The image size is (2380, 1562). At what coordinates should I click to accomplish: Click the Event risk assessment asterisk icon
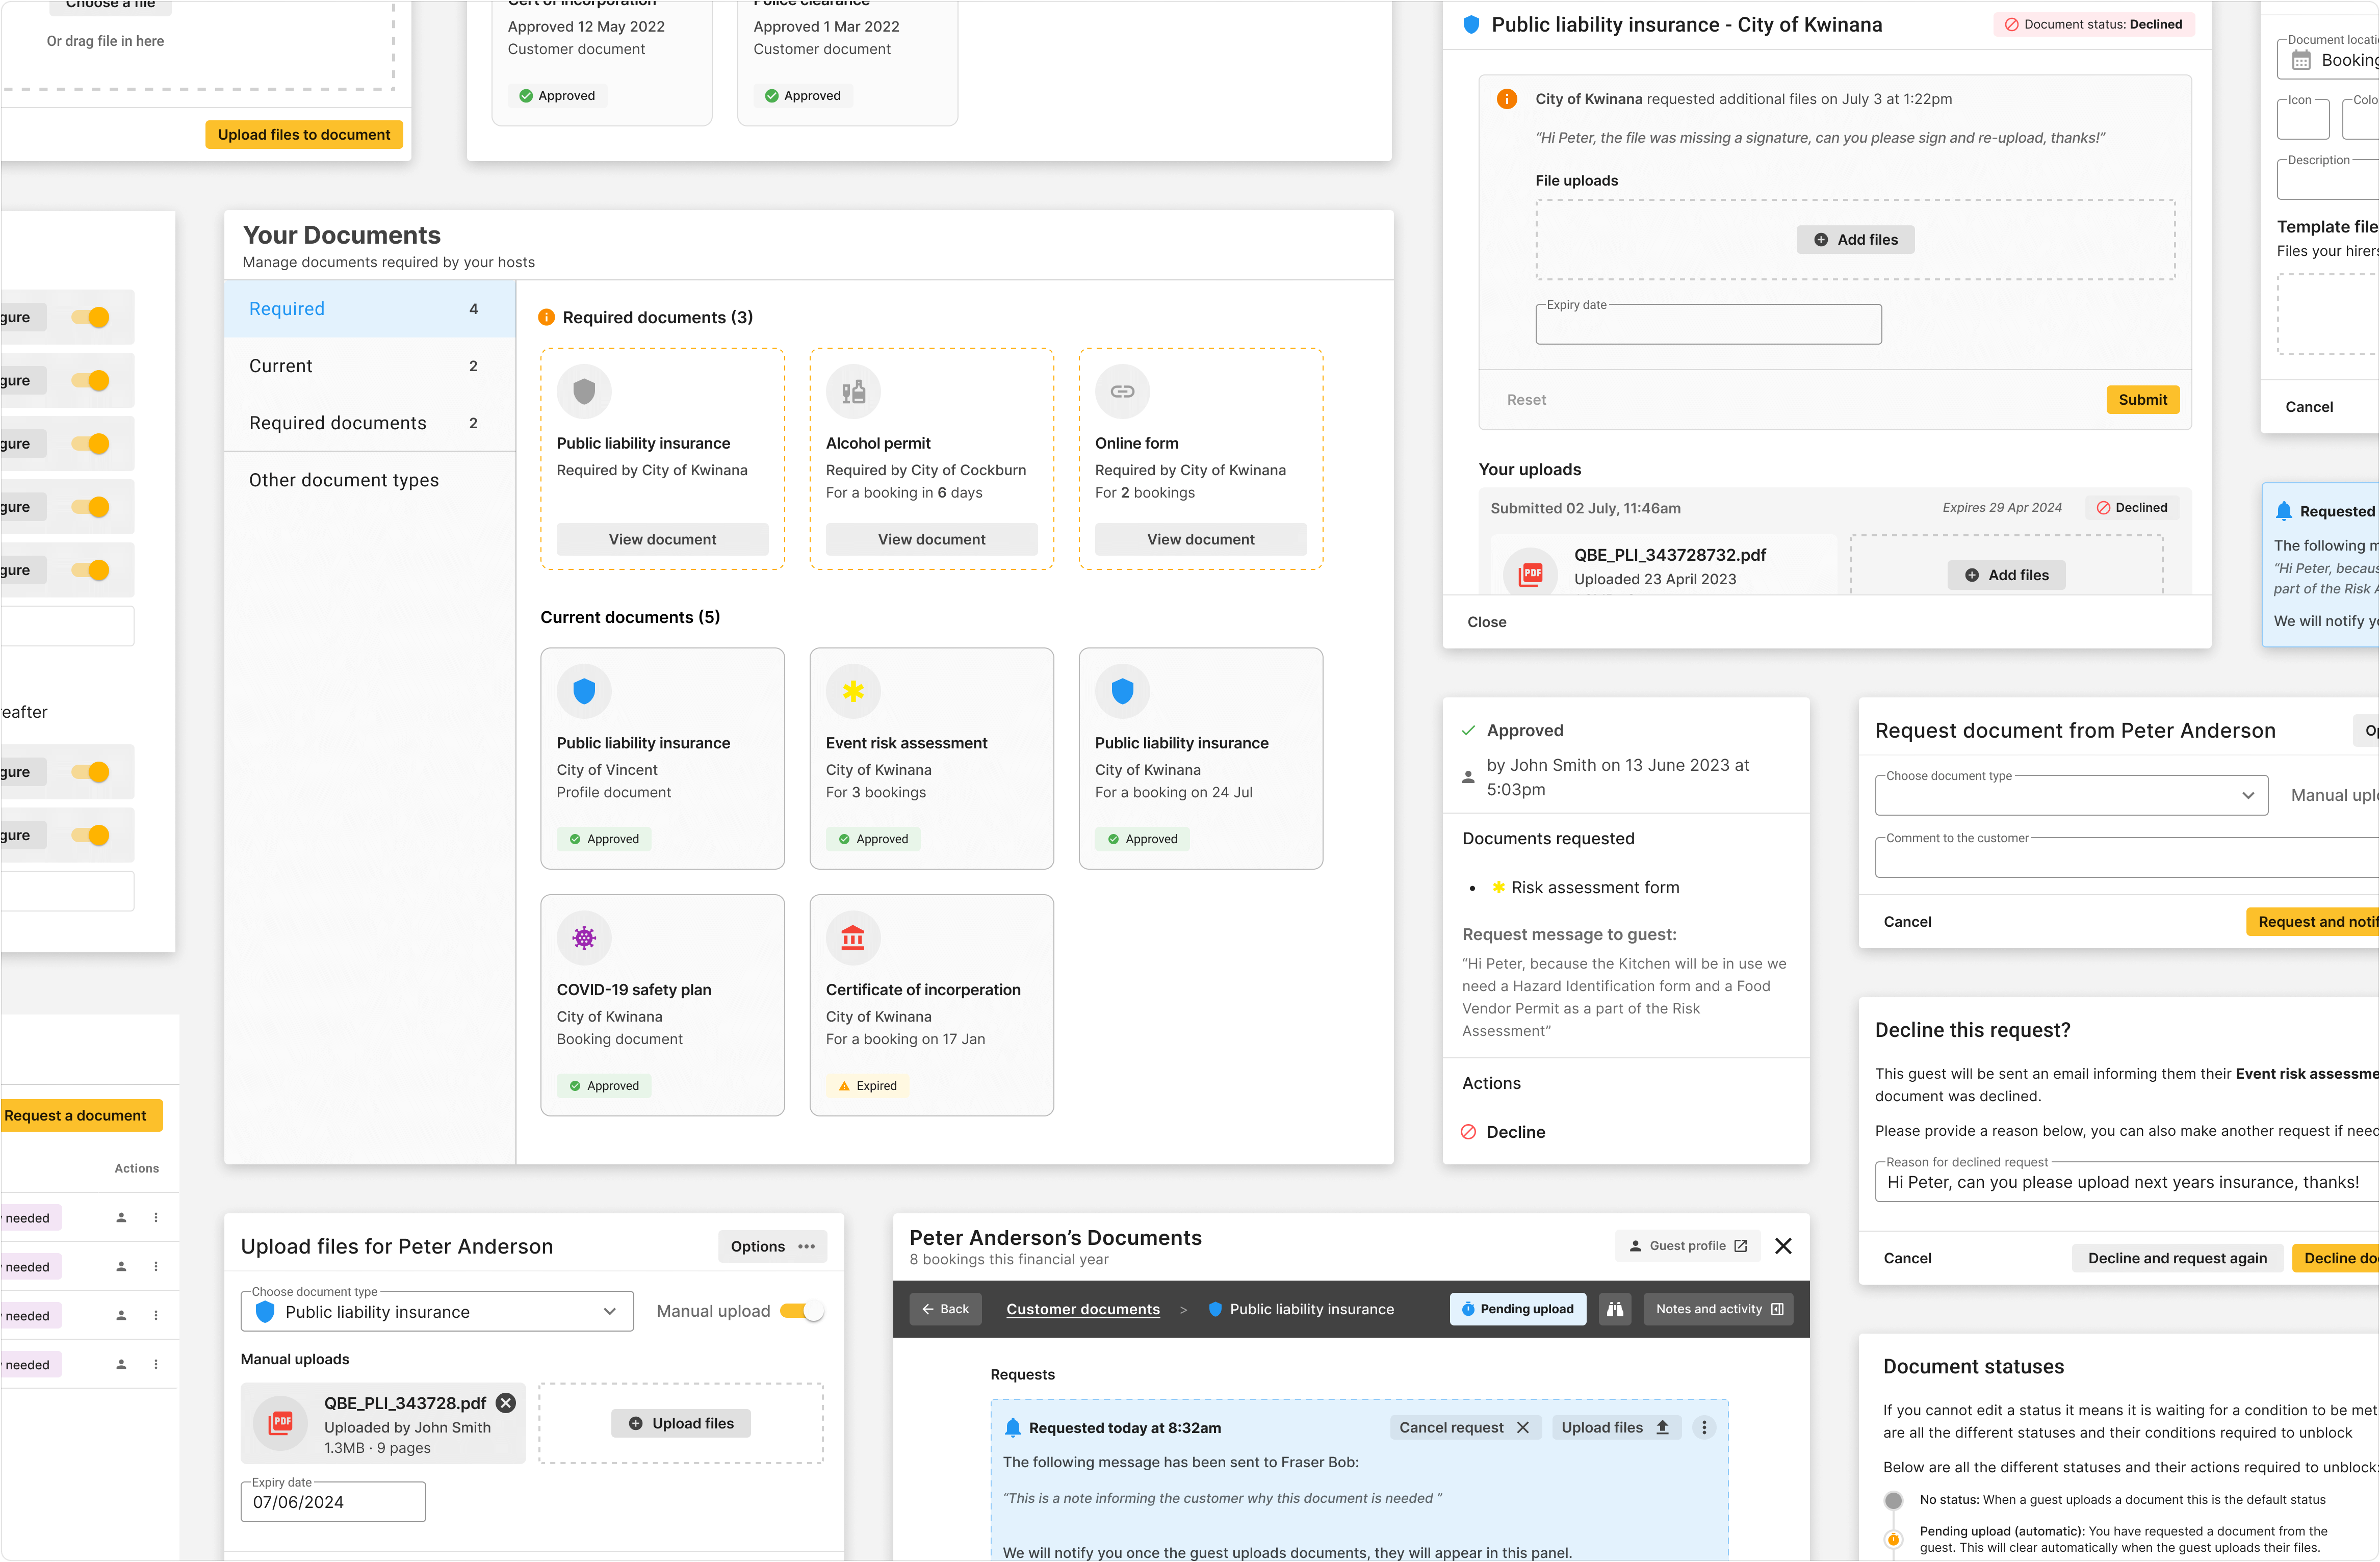click(852, 690)
